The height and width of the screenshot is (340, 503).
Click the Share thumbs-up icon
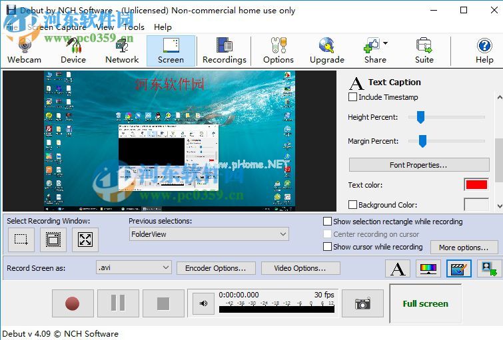point(372,45)
